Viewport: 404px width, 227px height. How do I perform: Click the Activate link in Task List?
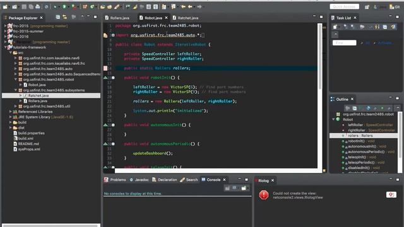(x=384, y=43)
